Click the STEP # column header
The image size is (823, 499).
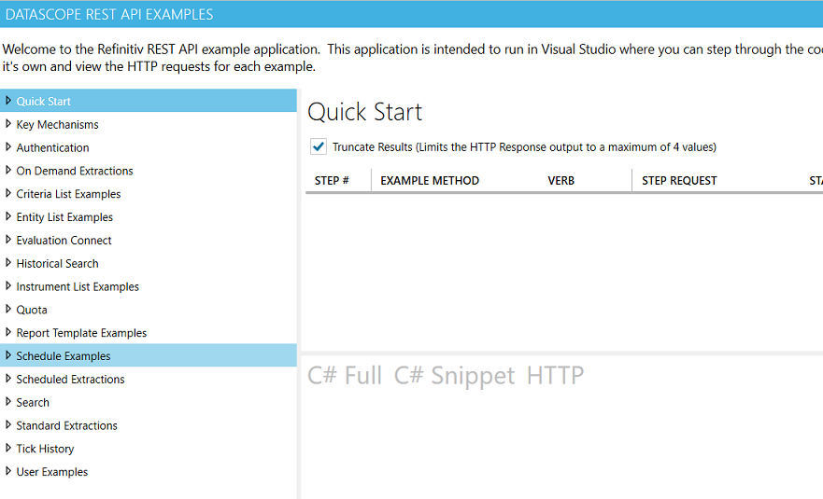tap(332, 181)
